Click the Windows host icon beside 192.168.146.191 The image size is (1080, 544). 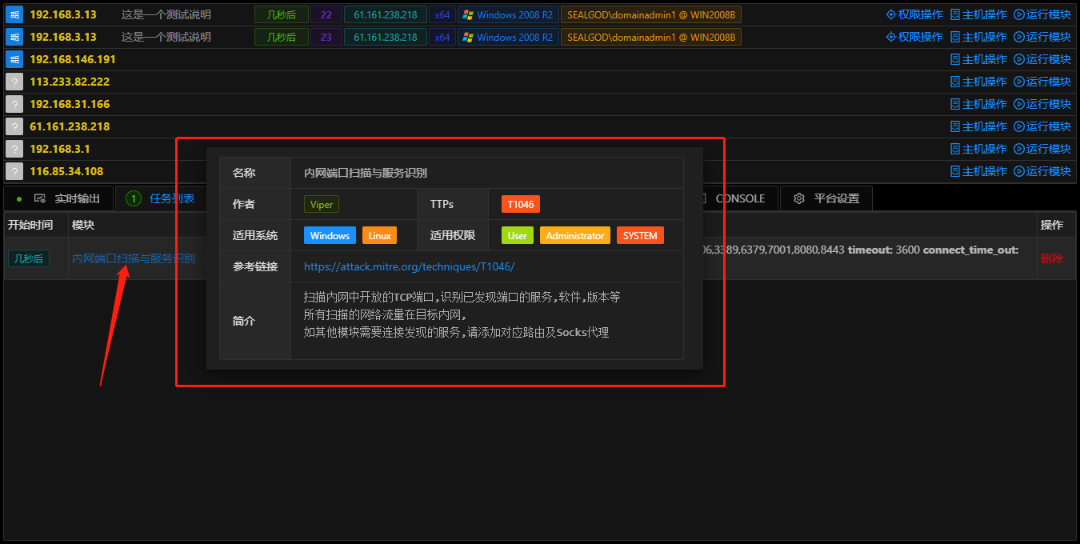pyautogui.click(x=14, y=59)
